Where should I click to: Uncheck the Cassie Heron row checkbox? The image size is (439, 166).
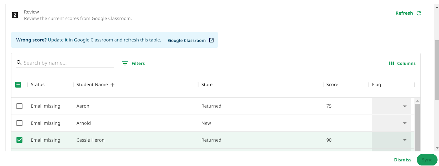click(x=19, y=140)
